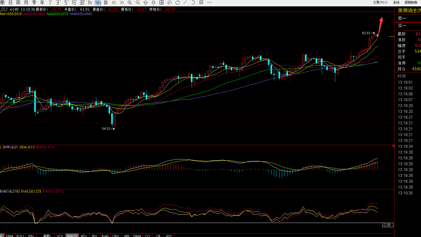Select the 3-minute timeframe
Screen dimensions: 421x237
[58, 2]
